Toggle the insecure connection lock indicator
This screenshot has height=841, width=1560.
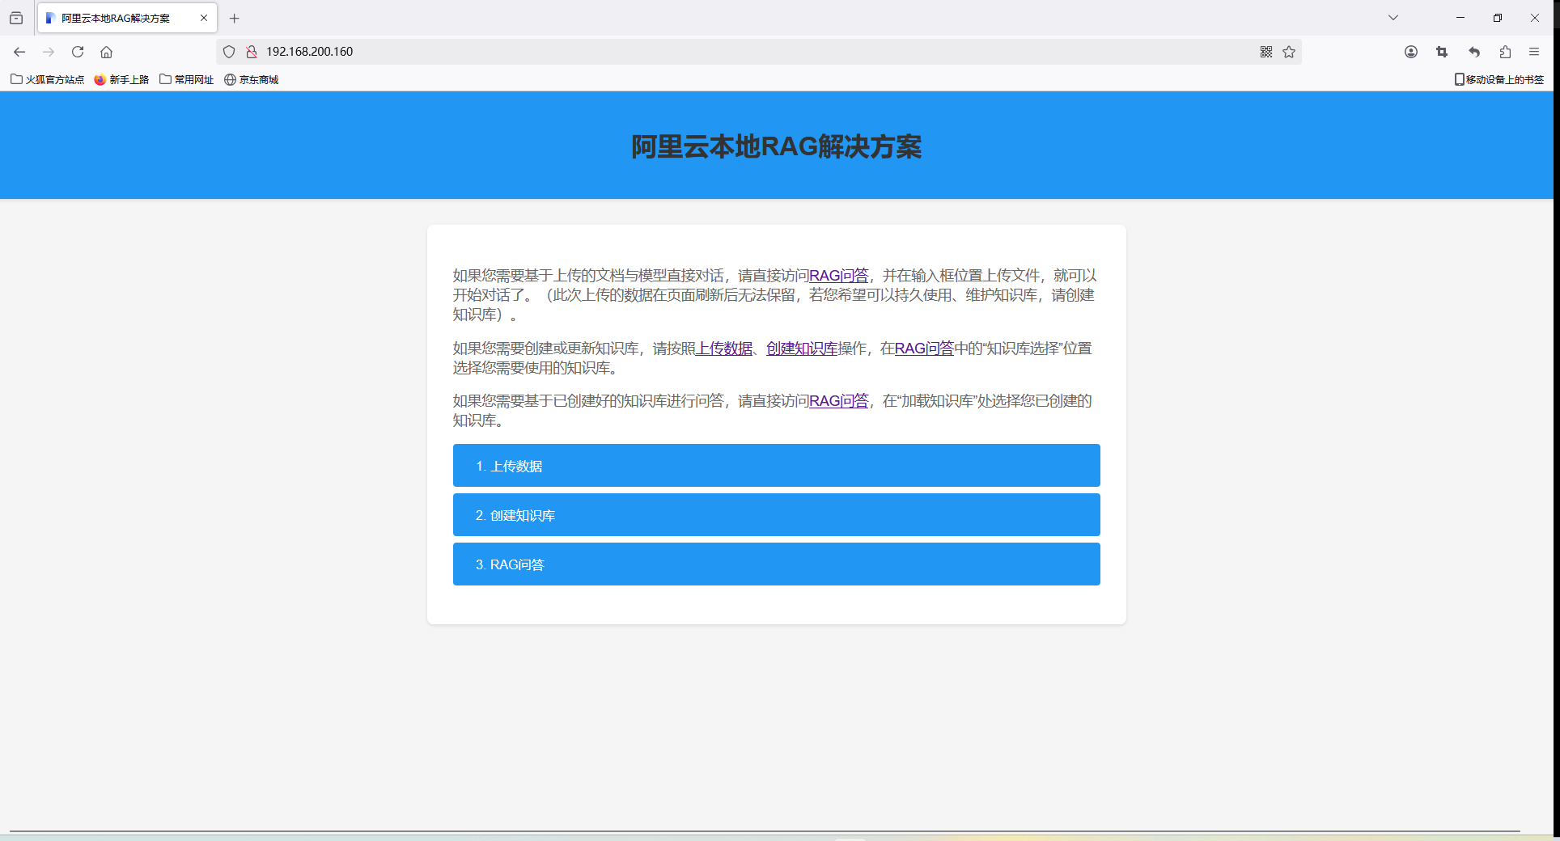coord(252,51)
